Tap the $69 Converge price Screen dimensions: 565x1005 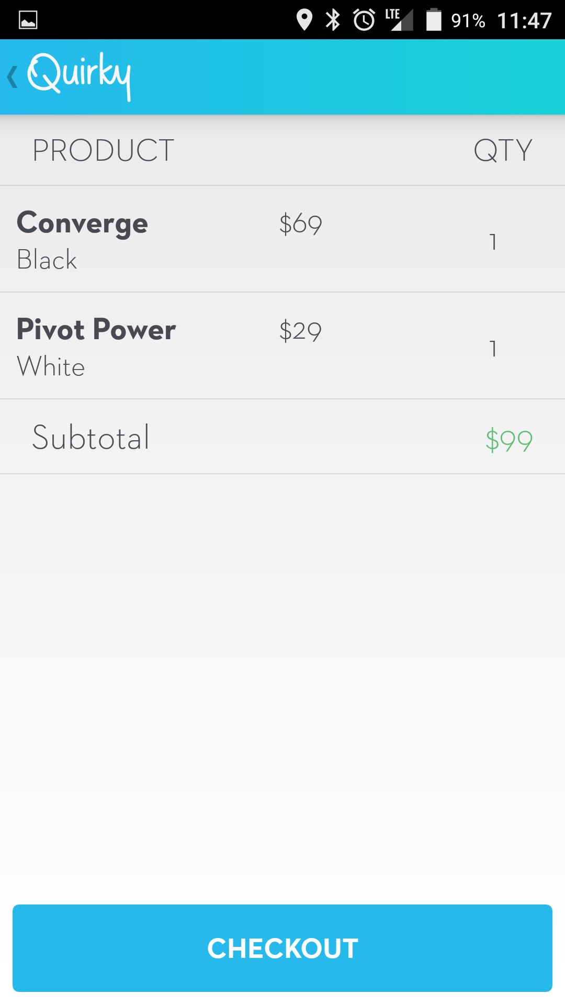click(300, 224)
